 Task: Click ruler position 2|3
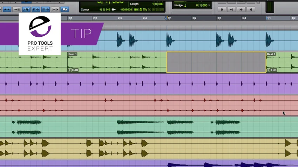click(120, 18)
